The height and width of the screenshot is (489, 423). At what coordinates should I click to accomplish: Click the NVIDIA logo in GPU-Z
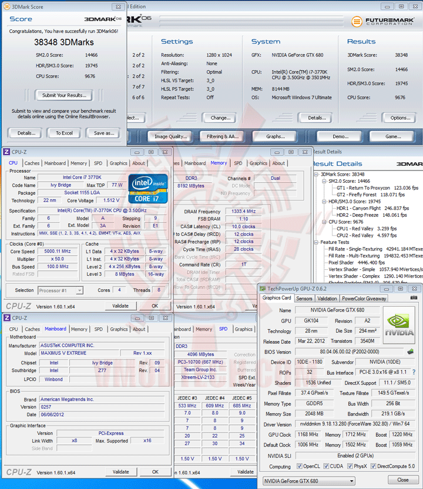coord(399,325)
